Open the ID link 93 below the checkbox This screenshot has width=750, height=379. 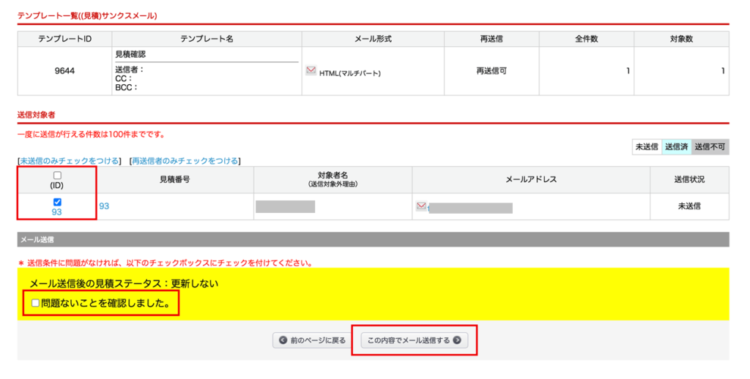56,212
